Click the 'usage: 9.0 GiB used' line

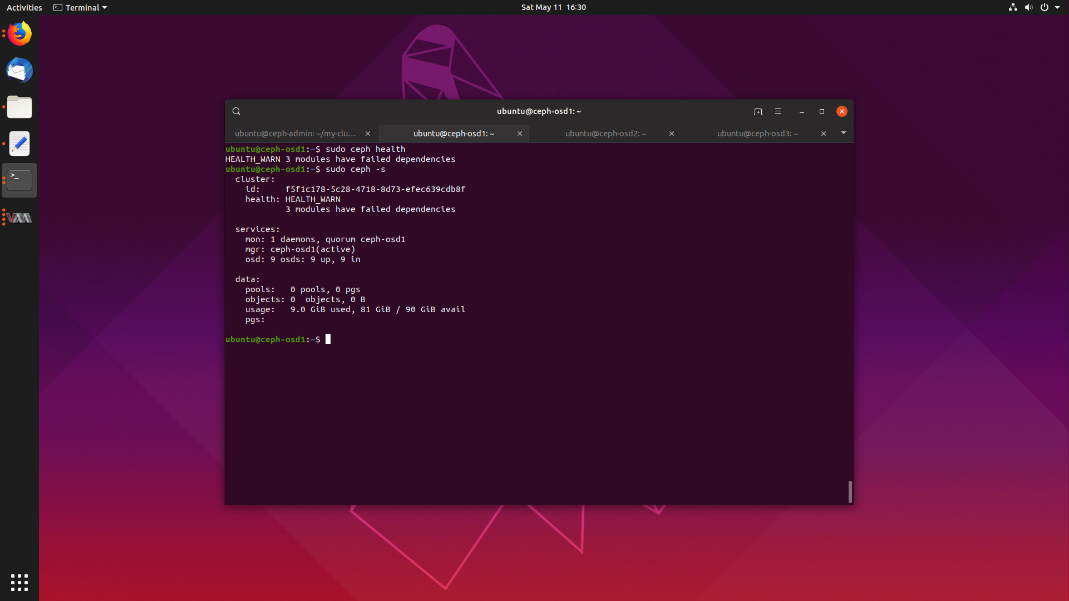tap(355, 309)
